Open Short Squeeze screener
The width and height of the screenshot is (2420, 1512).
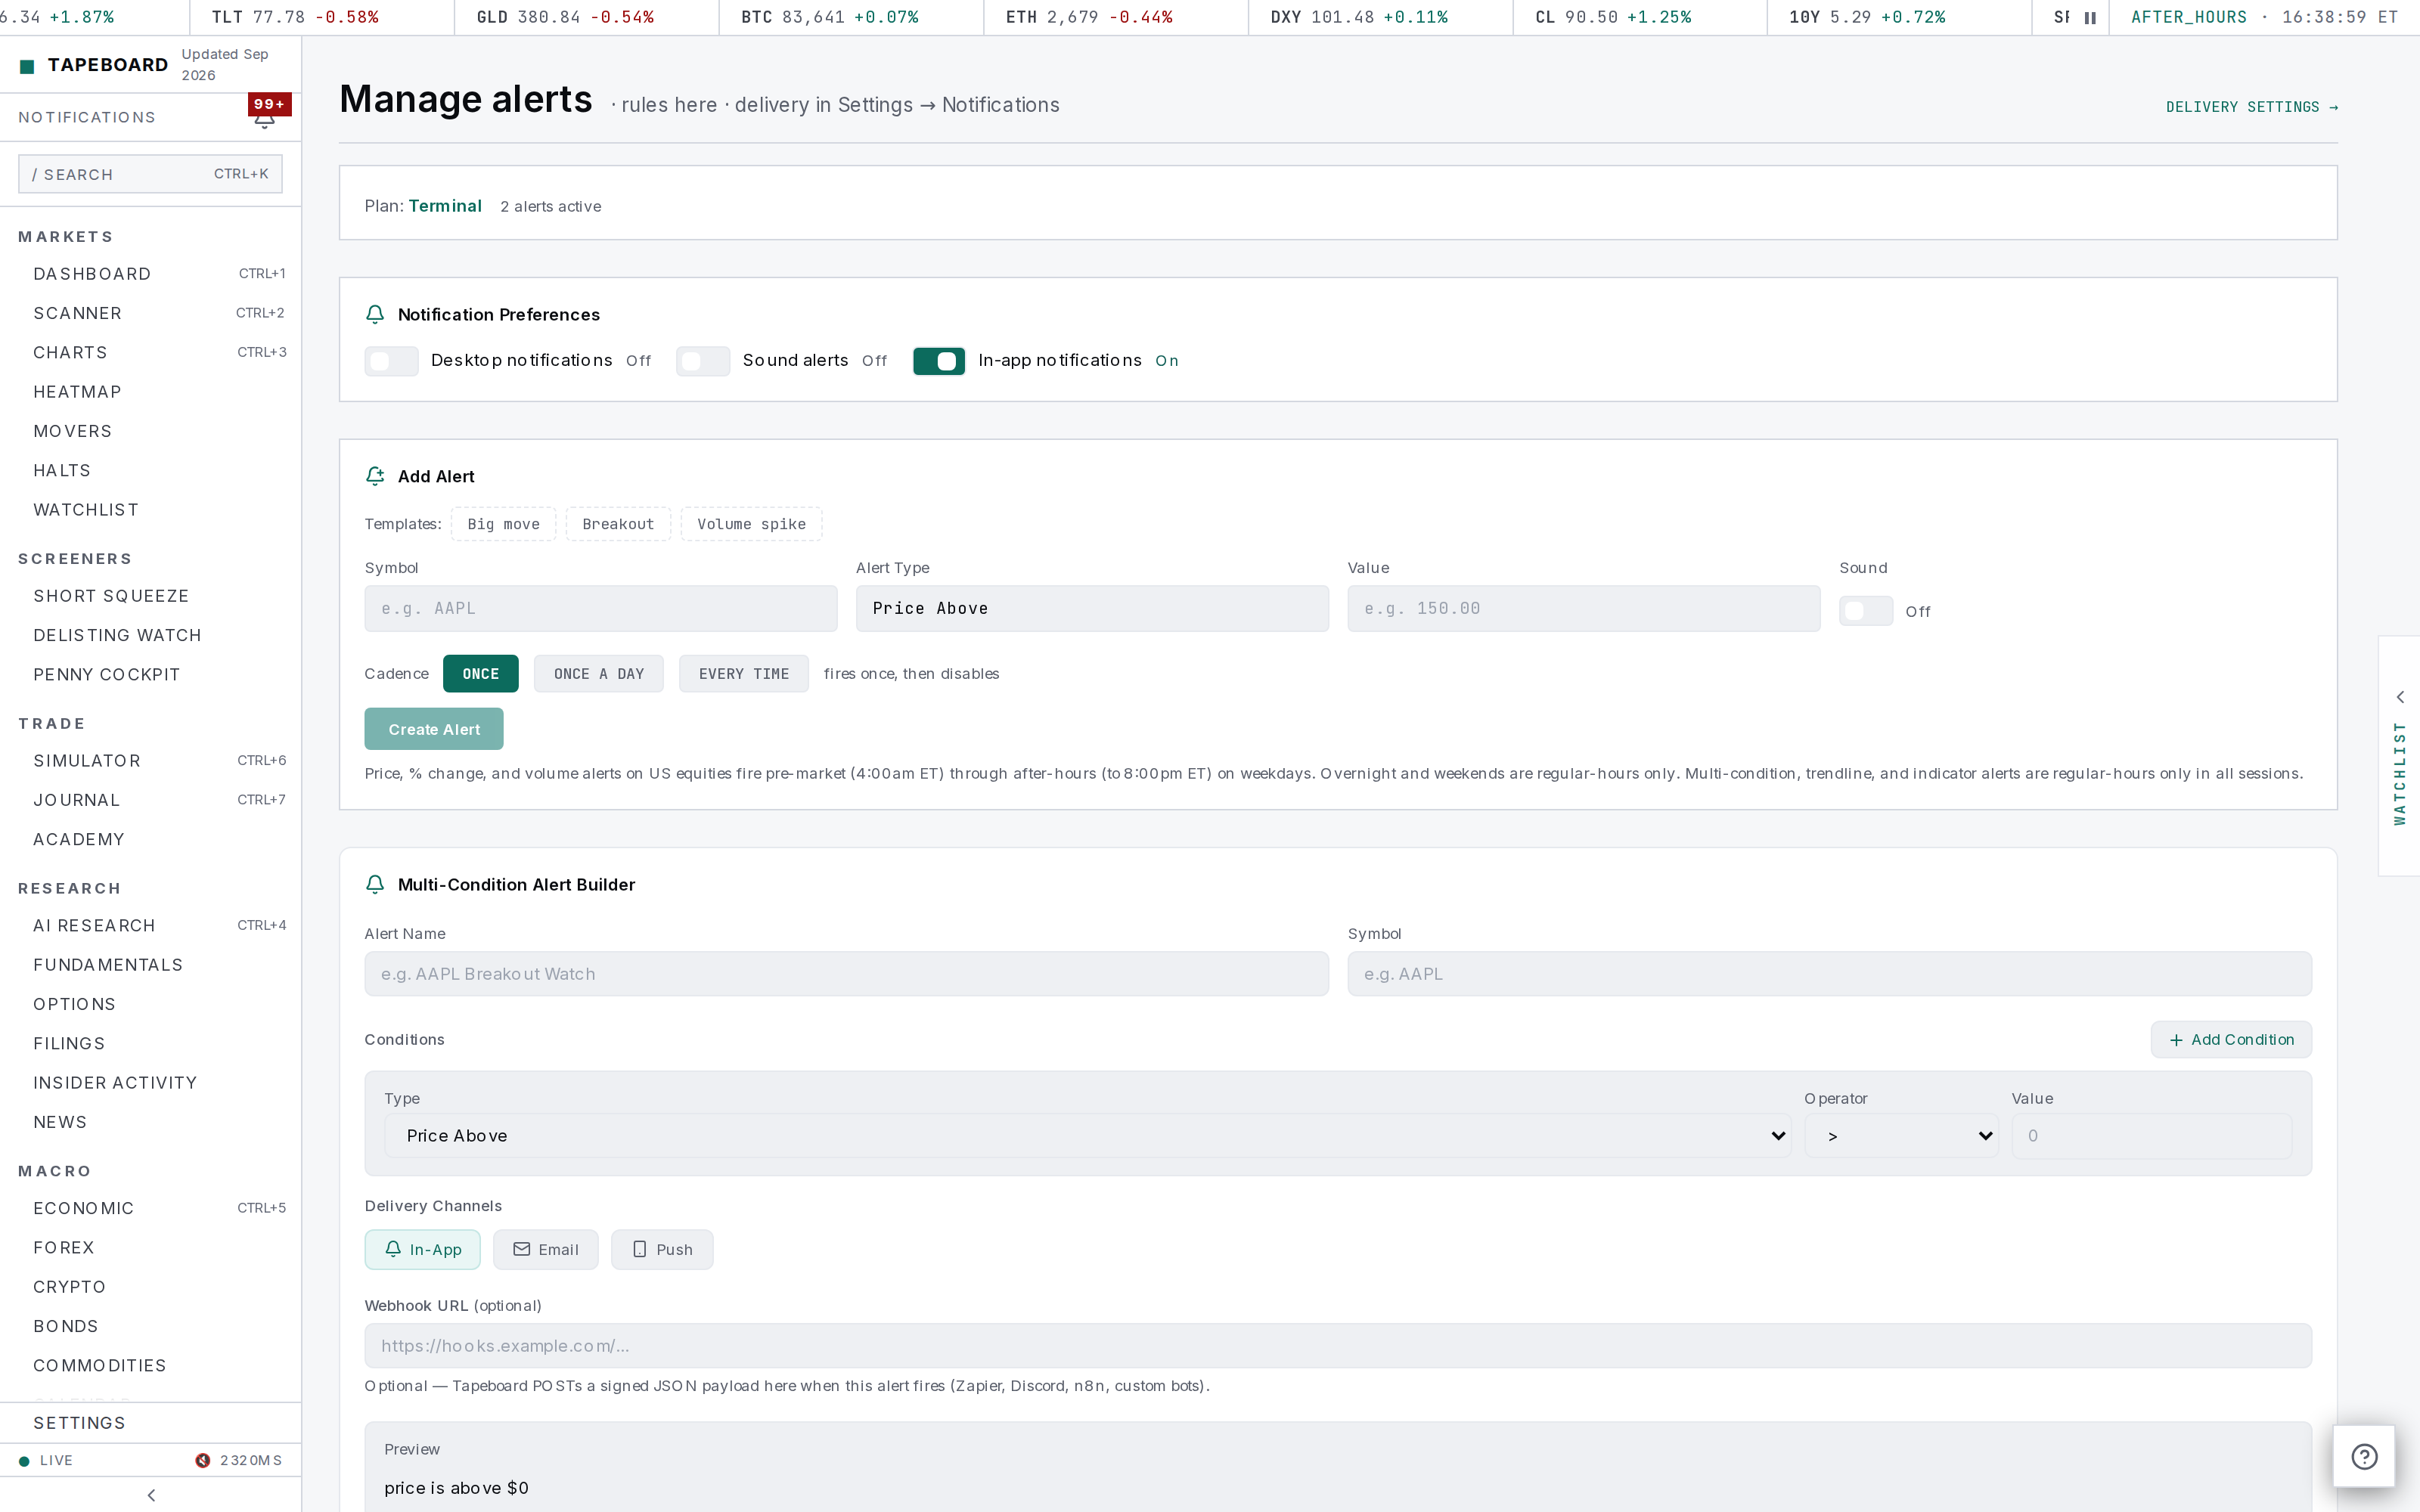[151, 596]
